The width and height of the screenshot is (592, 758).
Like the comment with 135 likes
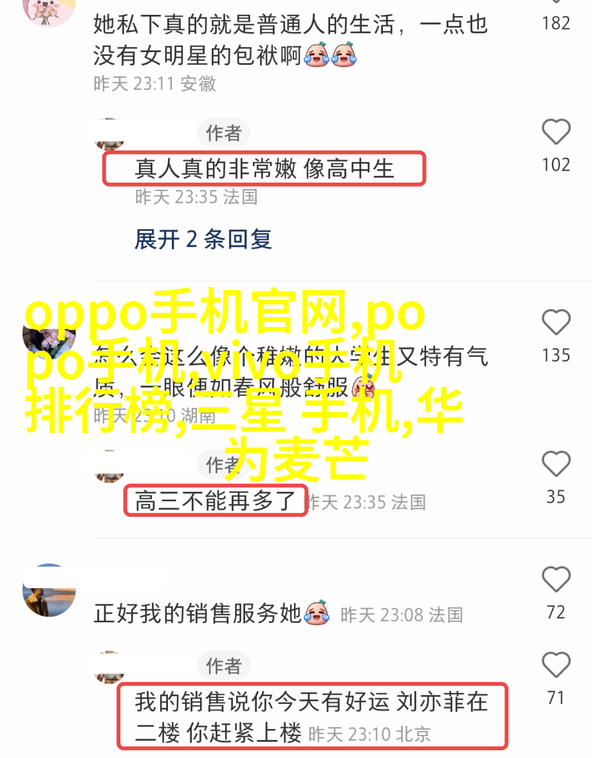click(x=556, y=322)
